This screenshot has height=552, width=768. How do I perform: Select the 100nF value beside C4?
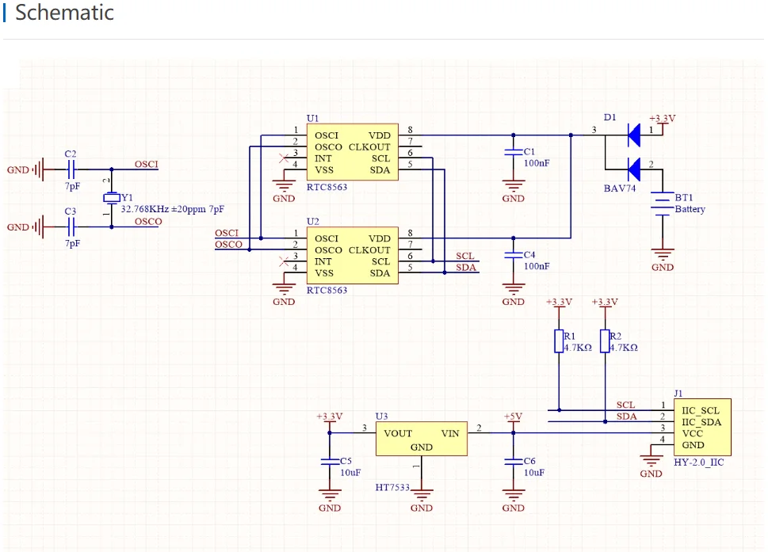point(537,267)
